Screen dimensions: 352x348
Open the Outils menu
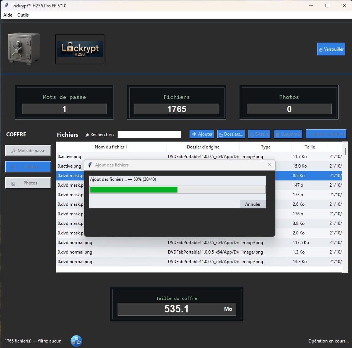23,15
